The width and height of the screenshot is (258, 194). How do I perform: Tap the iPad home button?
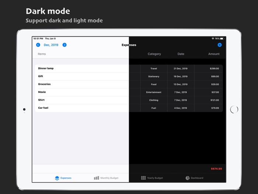(x=234, y=109)
